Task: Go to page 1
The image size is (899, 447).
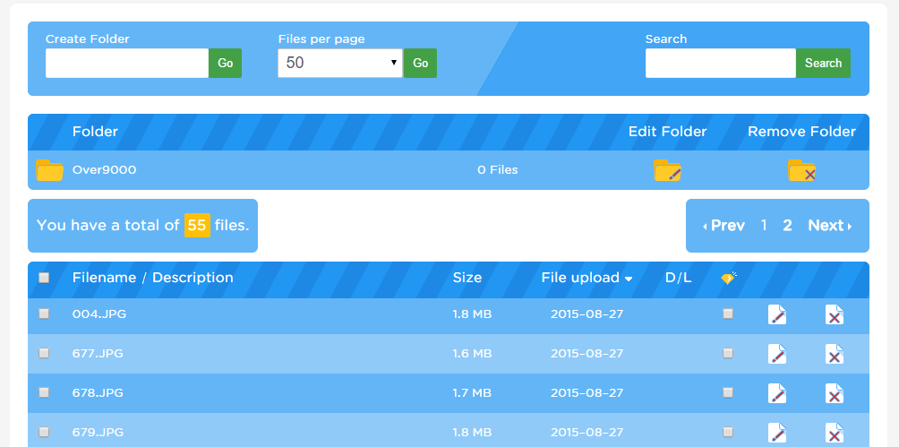Action: 764,226
